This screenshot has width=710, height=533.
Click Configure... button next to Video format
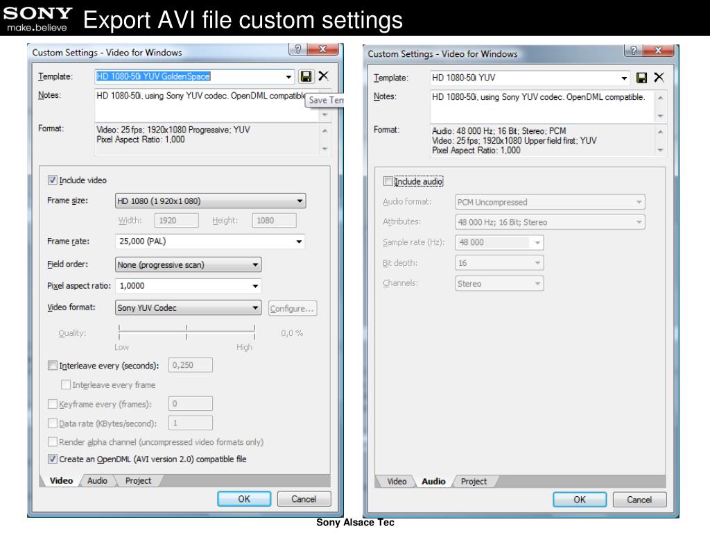coord(292,308)
